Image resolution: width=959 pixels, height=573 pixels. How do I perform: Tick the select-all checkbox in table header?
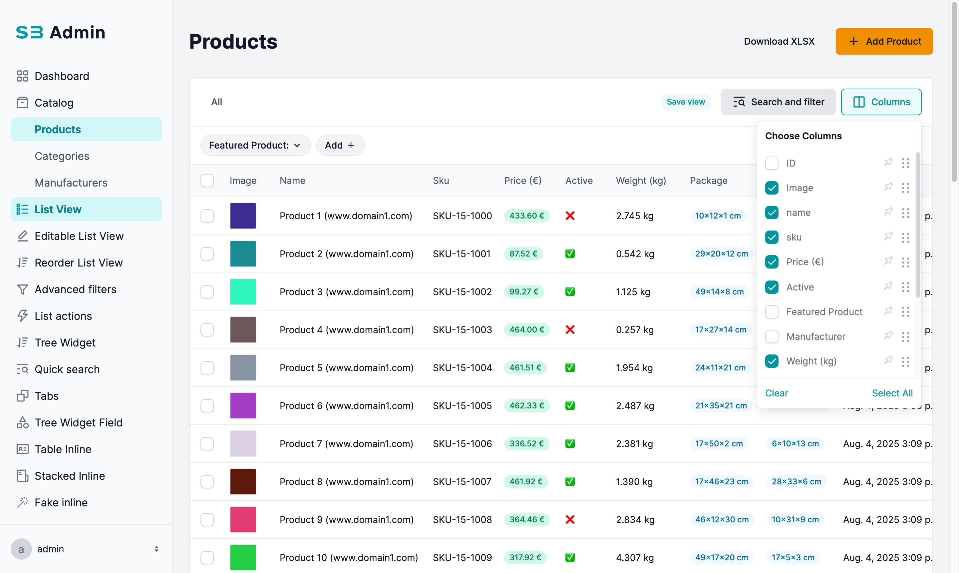(207, 181)
